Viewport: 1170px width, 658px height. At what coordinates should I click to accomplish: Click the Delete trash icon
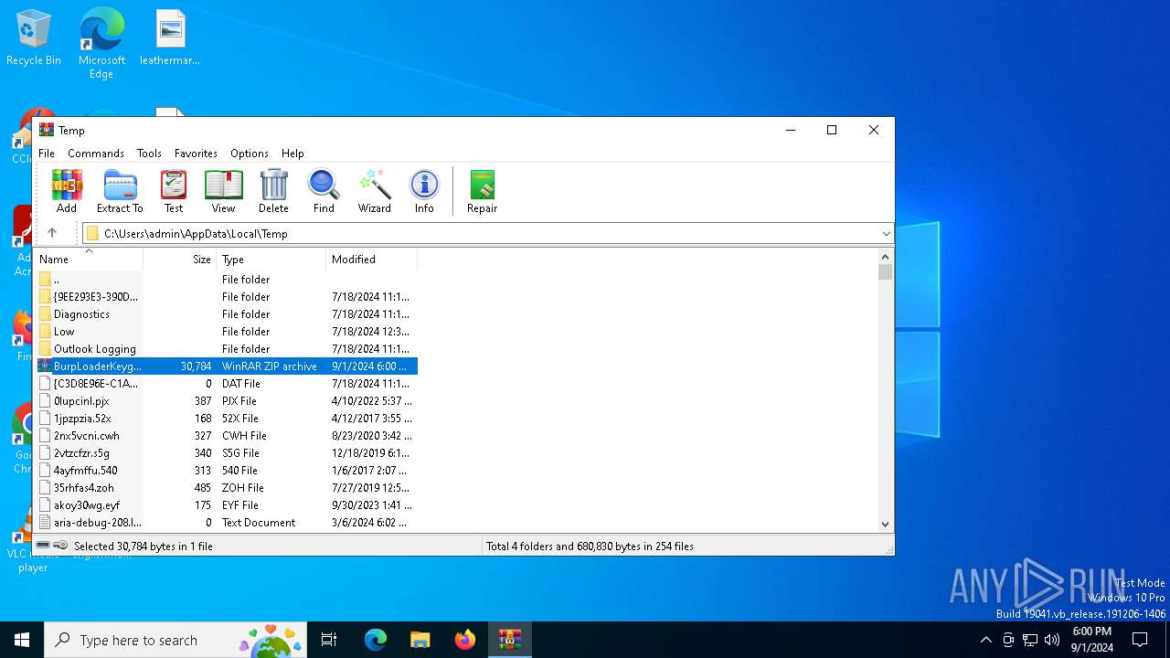click(273, 191)
